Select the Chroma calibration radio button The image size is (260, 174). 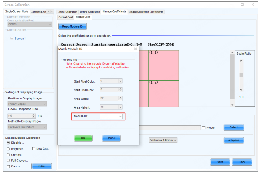(x=8, y=155)
